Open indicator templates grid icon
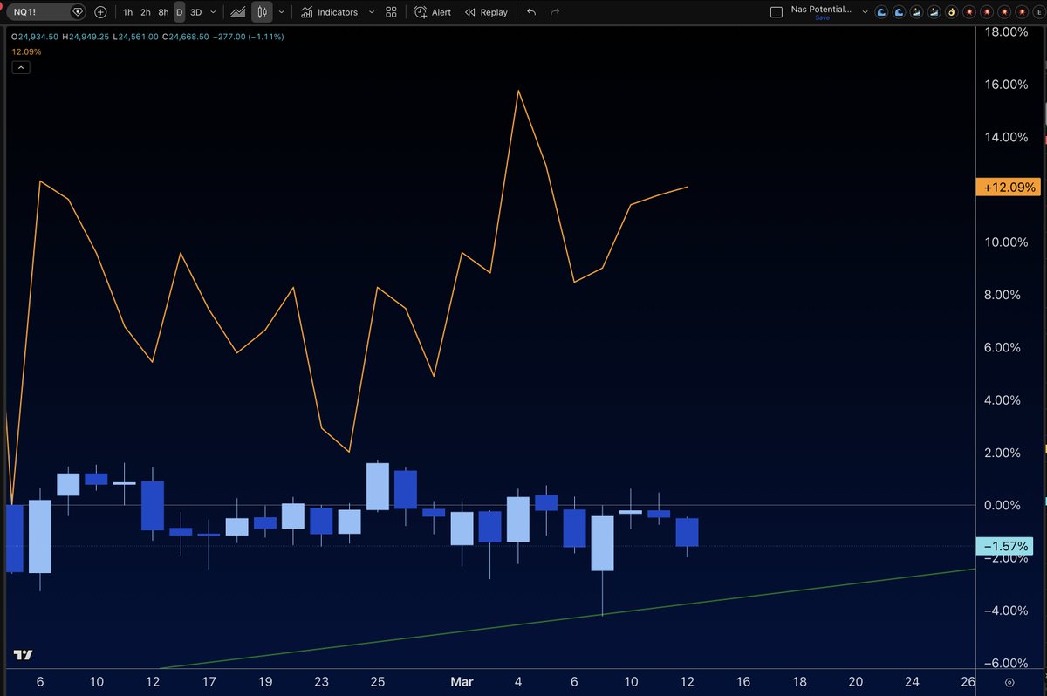1047x696 pixels. [391, 12]
